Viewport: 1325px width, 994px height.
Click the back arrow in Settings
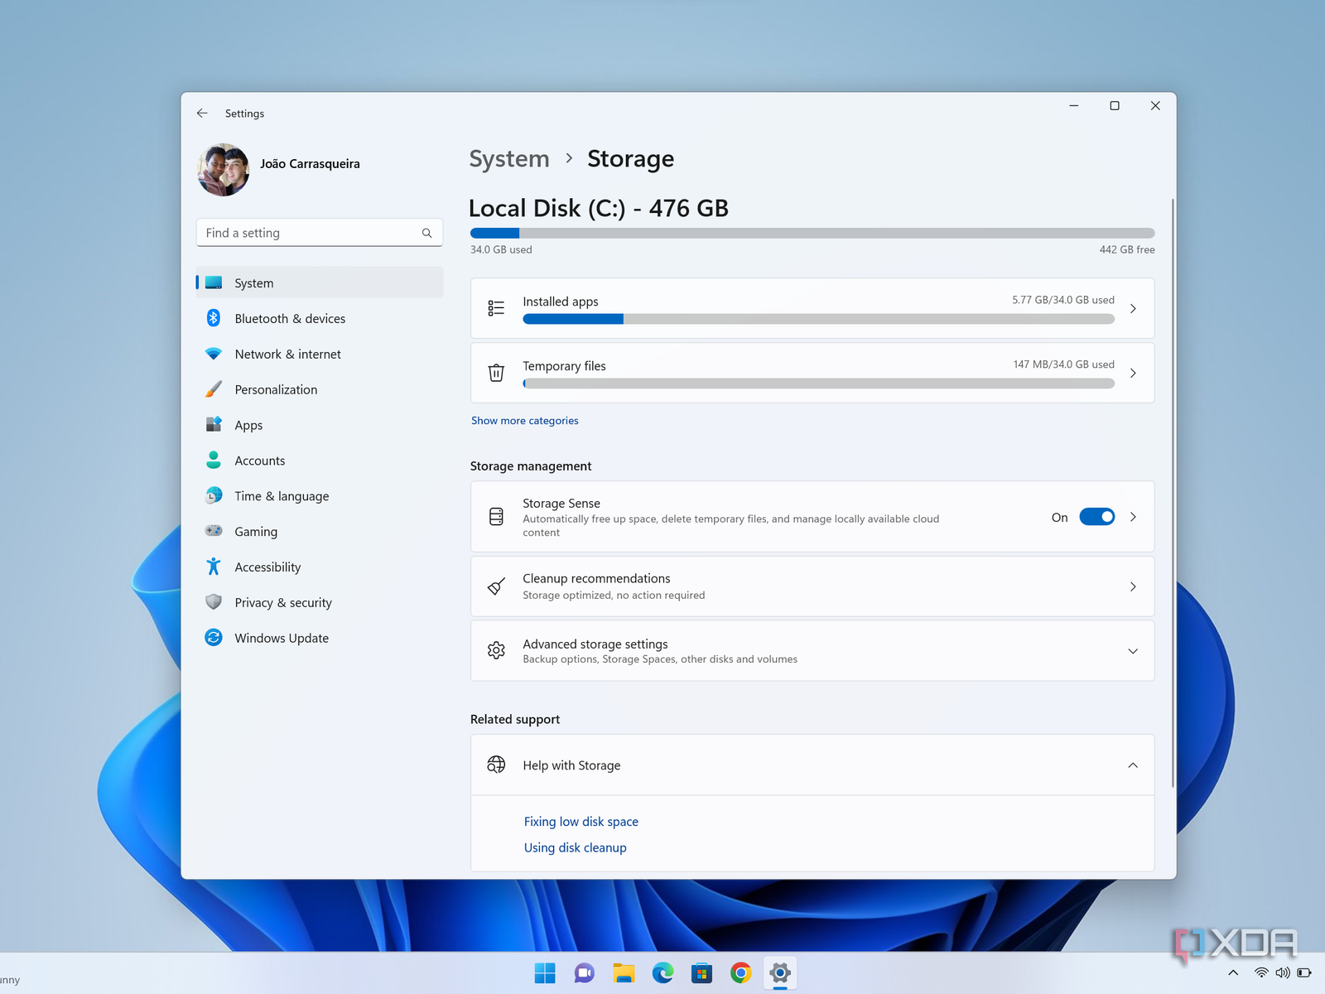(202, 113)
